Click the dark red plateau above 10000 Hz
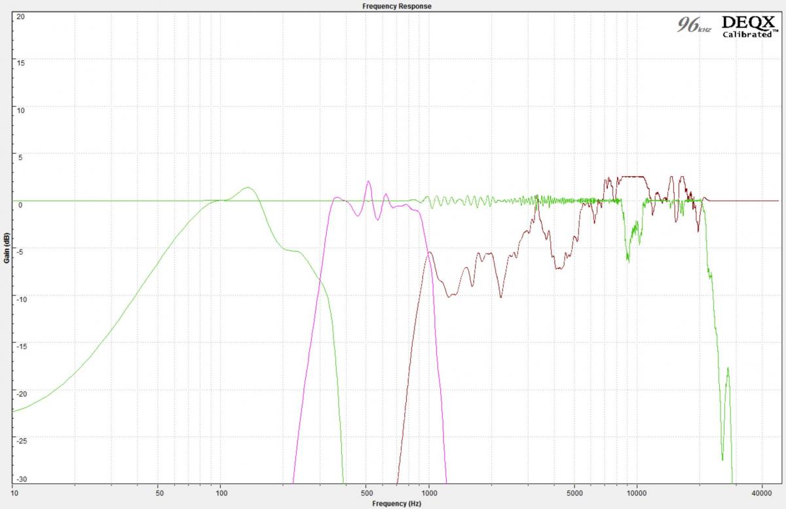 click(633, 177)
